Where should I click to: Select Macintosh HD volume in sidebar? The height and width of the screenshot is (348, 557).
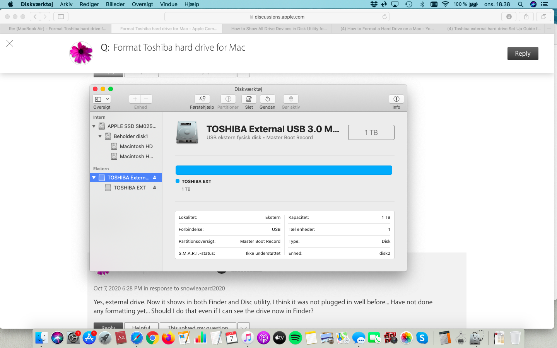(x=126, y=146)
